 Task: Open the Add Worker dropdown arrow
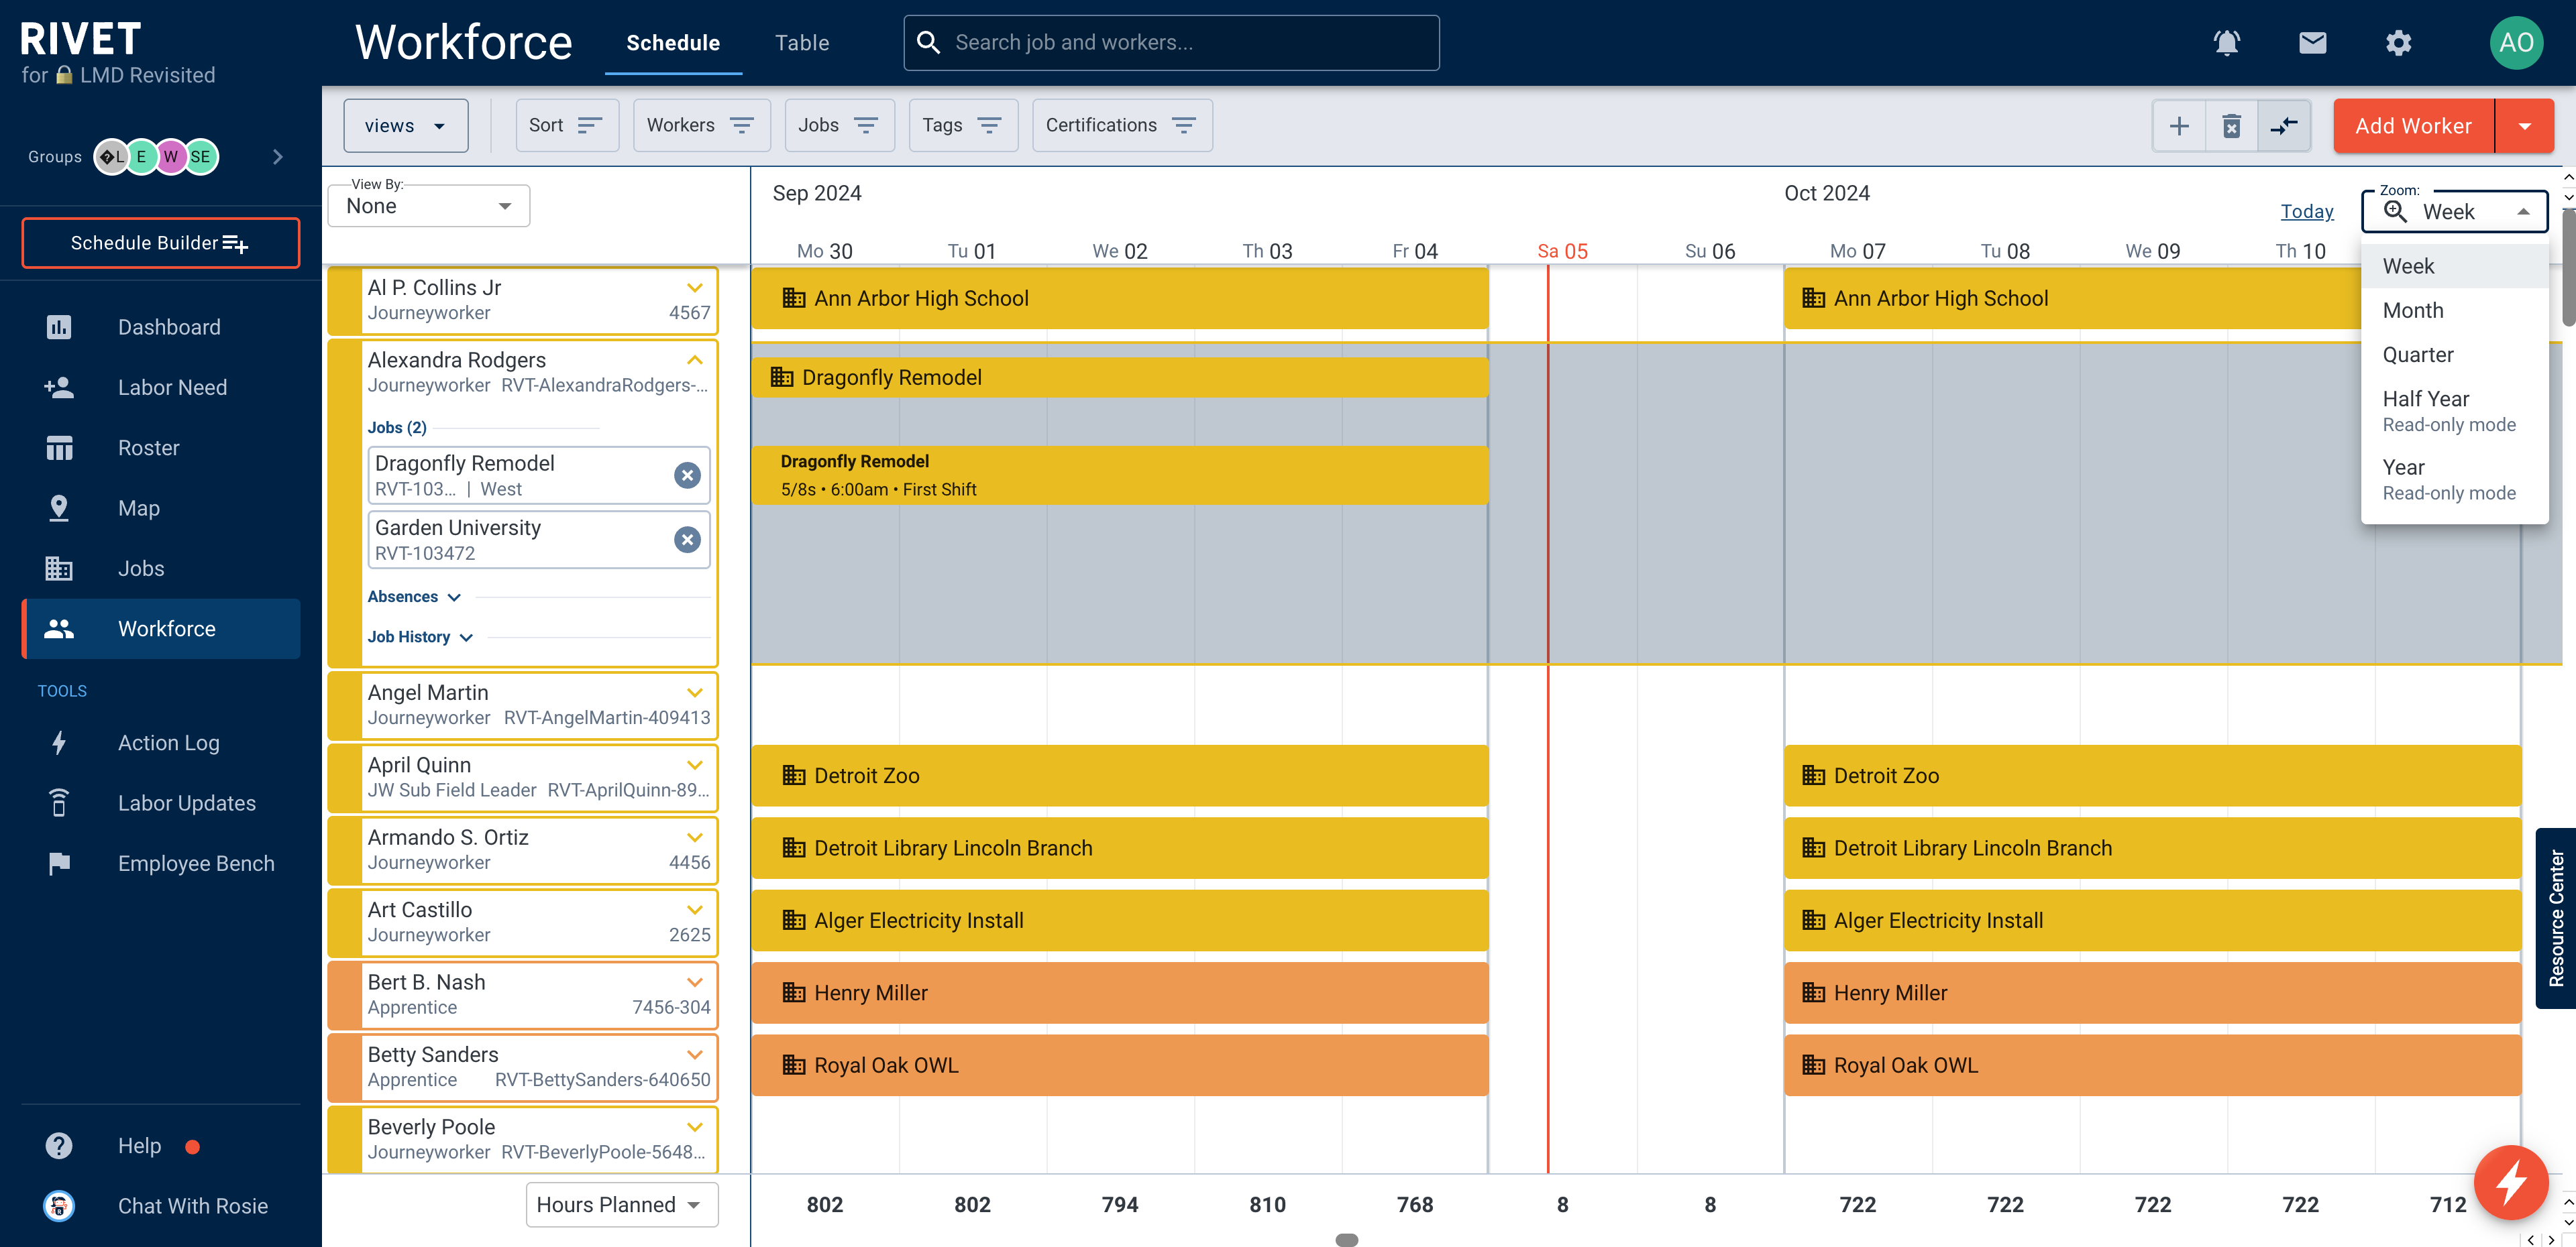point(2525,126)
